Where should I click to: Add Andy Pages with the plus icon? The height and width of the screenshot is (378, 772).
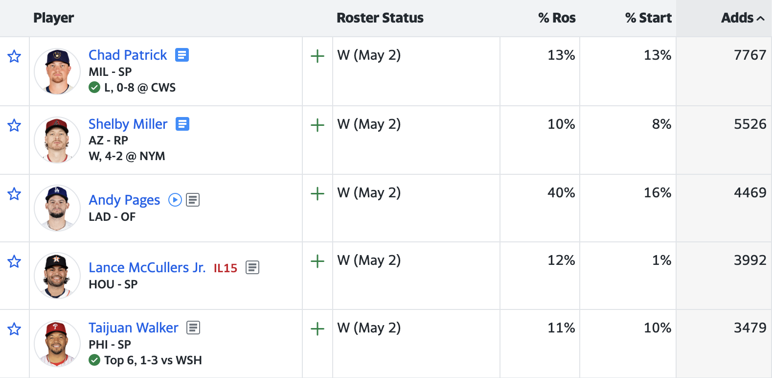coord(318,194)
